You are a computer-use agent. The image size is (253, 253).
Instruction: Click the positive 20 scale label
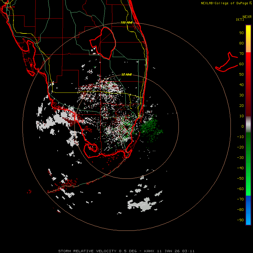click(241, 105)
